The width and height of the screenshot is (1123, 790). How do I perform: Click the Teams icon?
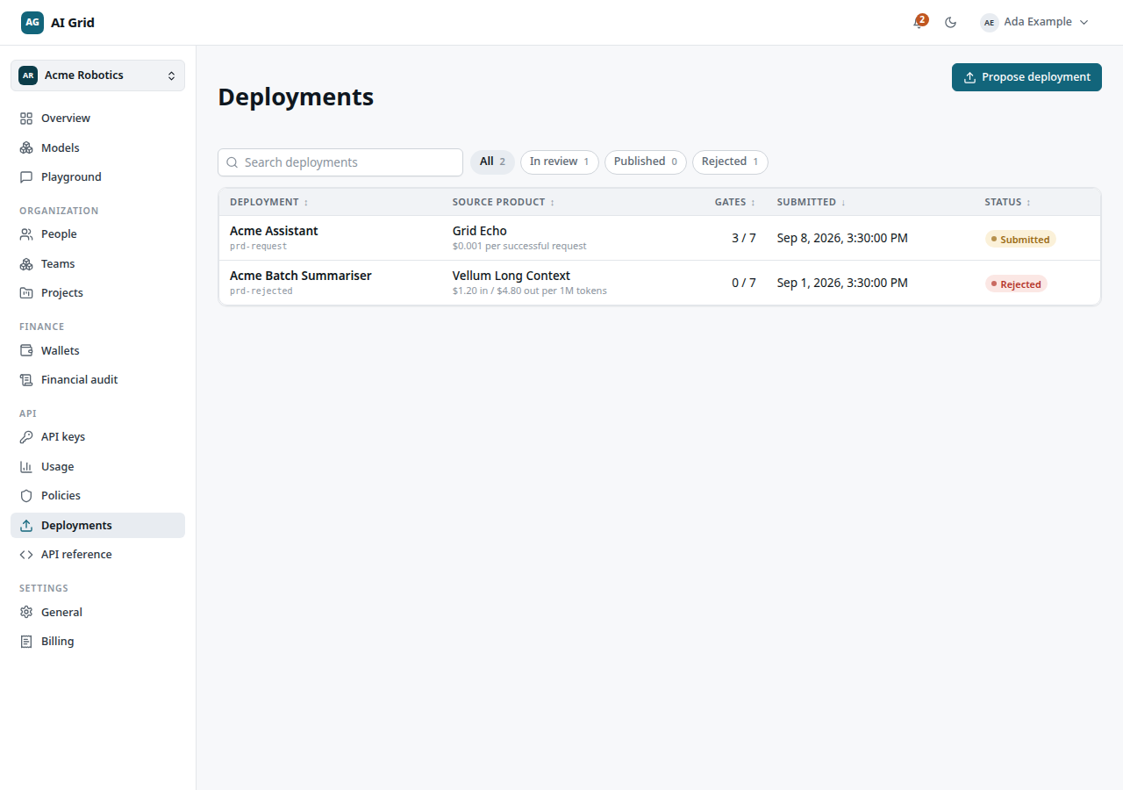26,264
